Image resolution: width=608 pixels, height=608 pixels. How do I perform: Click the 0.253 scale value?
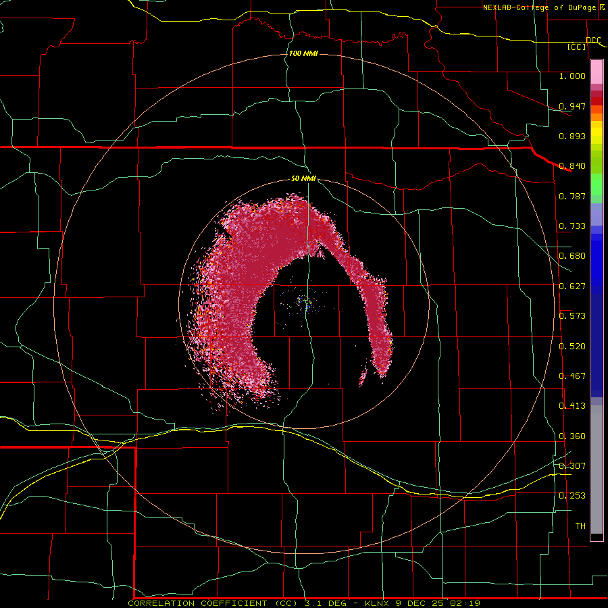click(x=572, y=496)
